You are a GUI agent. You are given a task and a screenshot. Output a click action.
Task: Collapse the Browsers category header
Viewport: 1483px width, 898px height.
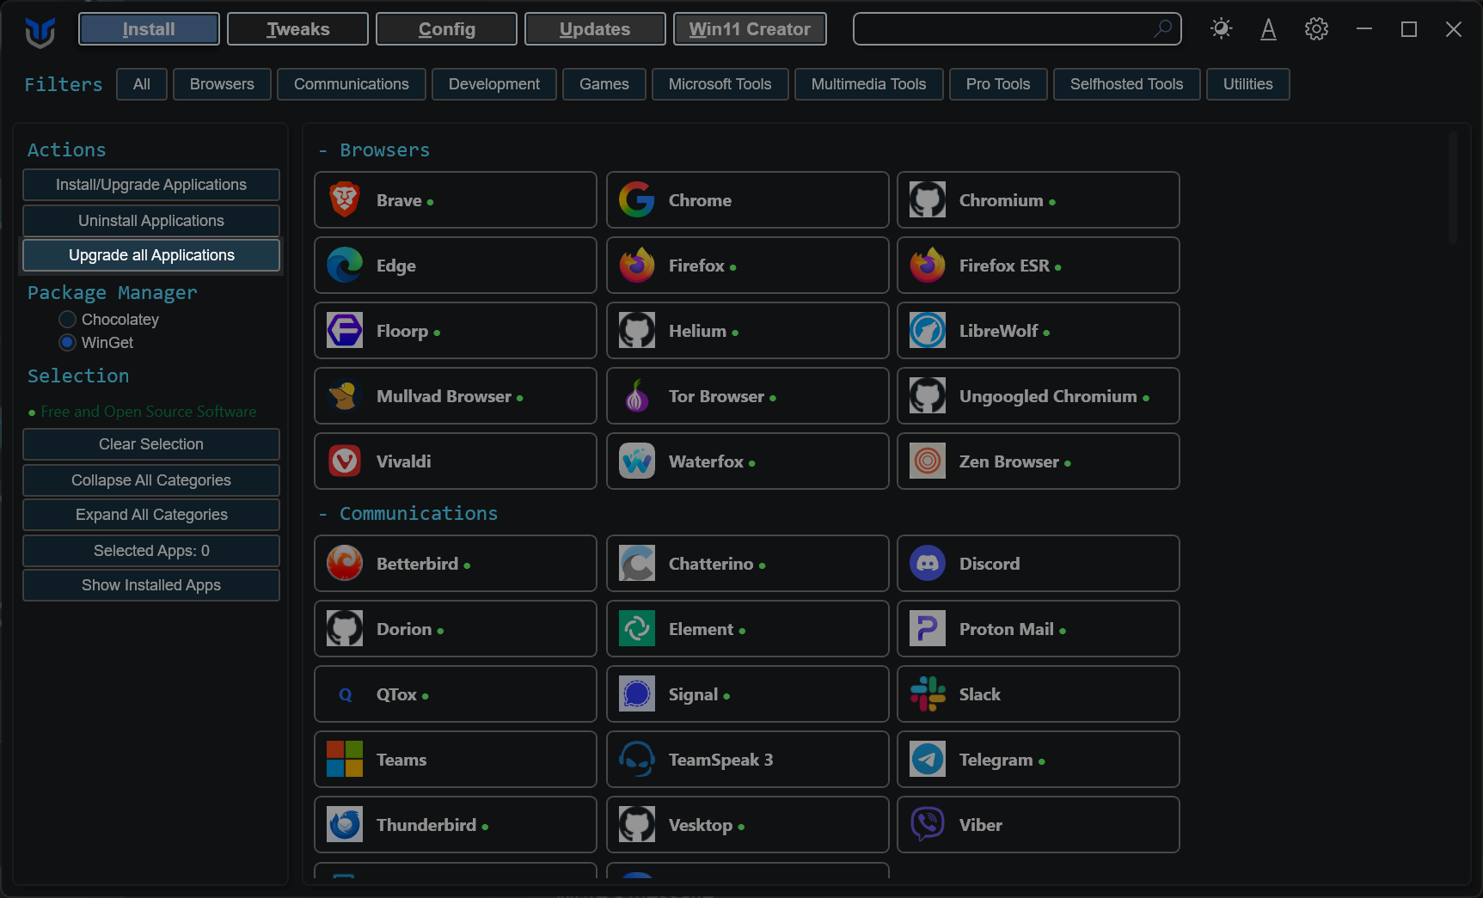tap(374, 150)
